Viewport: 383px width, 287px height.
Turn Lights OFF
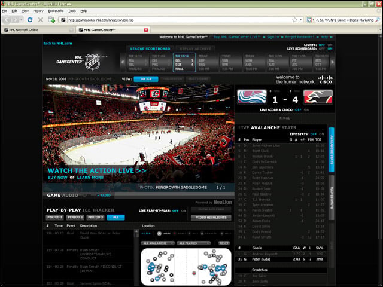tap(322, 45)
